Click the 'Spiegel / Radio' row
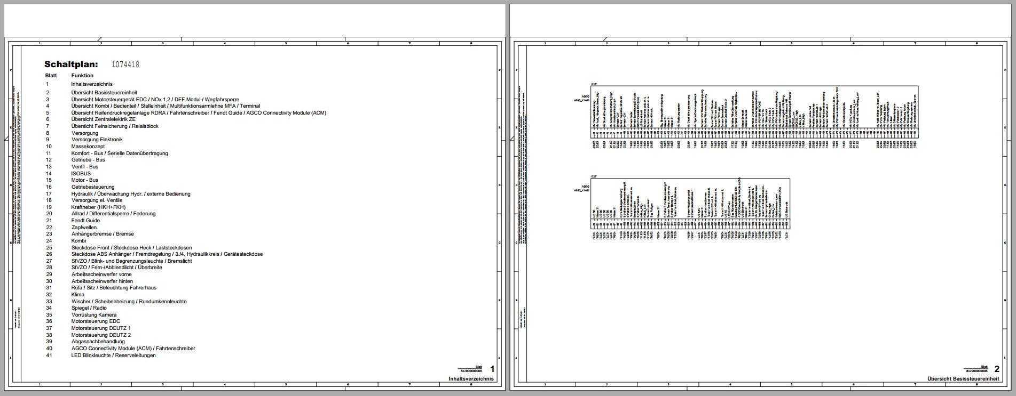This screenshot has width=1016, height=396. pos(89,308)
